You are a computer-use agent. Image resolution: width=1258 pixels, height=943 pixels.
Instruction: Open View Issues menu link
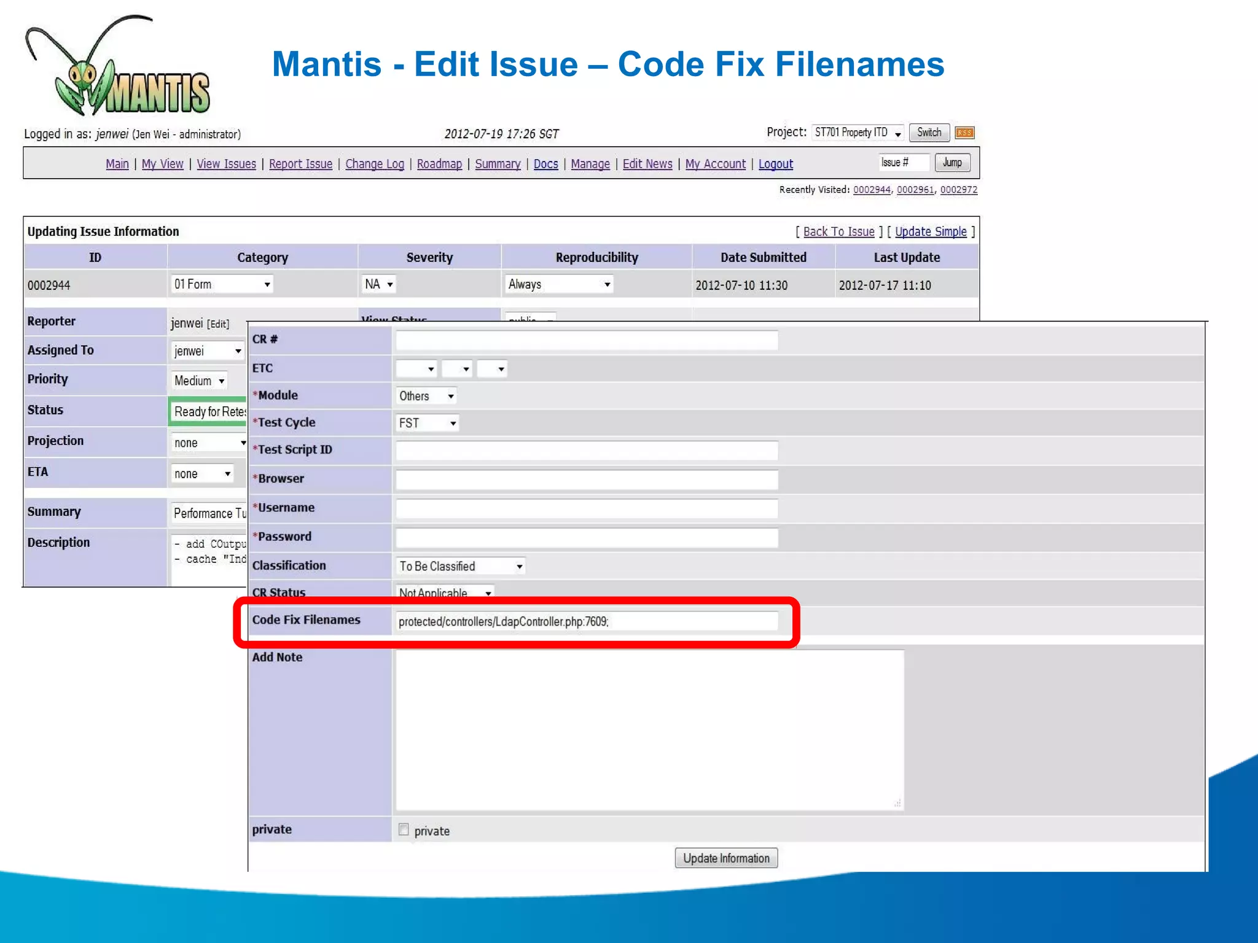click(x=226, y=164)
